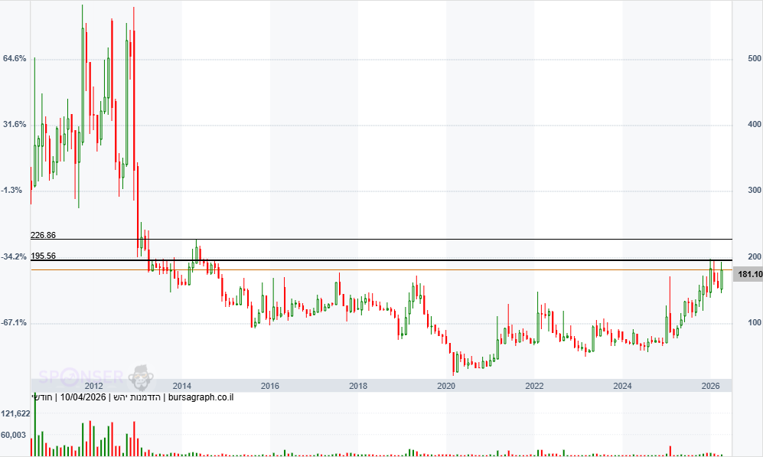Click the -67.1% percentage axis label
The width and height of the screenshot is (763, 457).
point(14,323)
